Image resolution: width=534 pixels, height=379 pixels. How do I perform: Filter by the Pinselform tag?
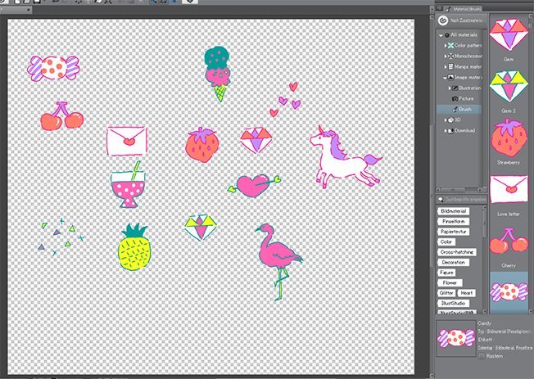453,221
